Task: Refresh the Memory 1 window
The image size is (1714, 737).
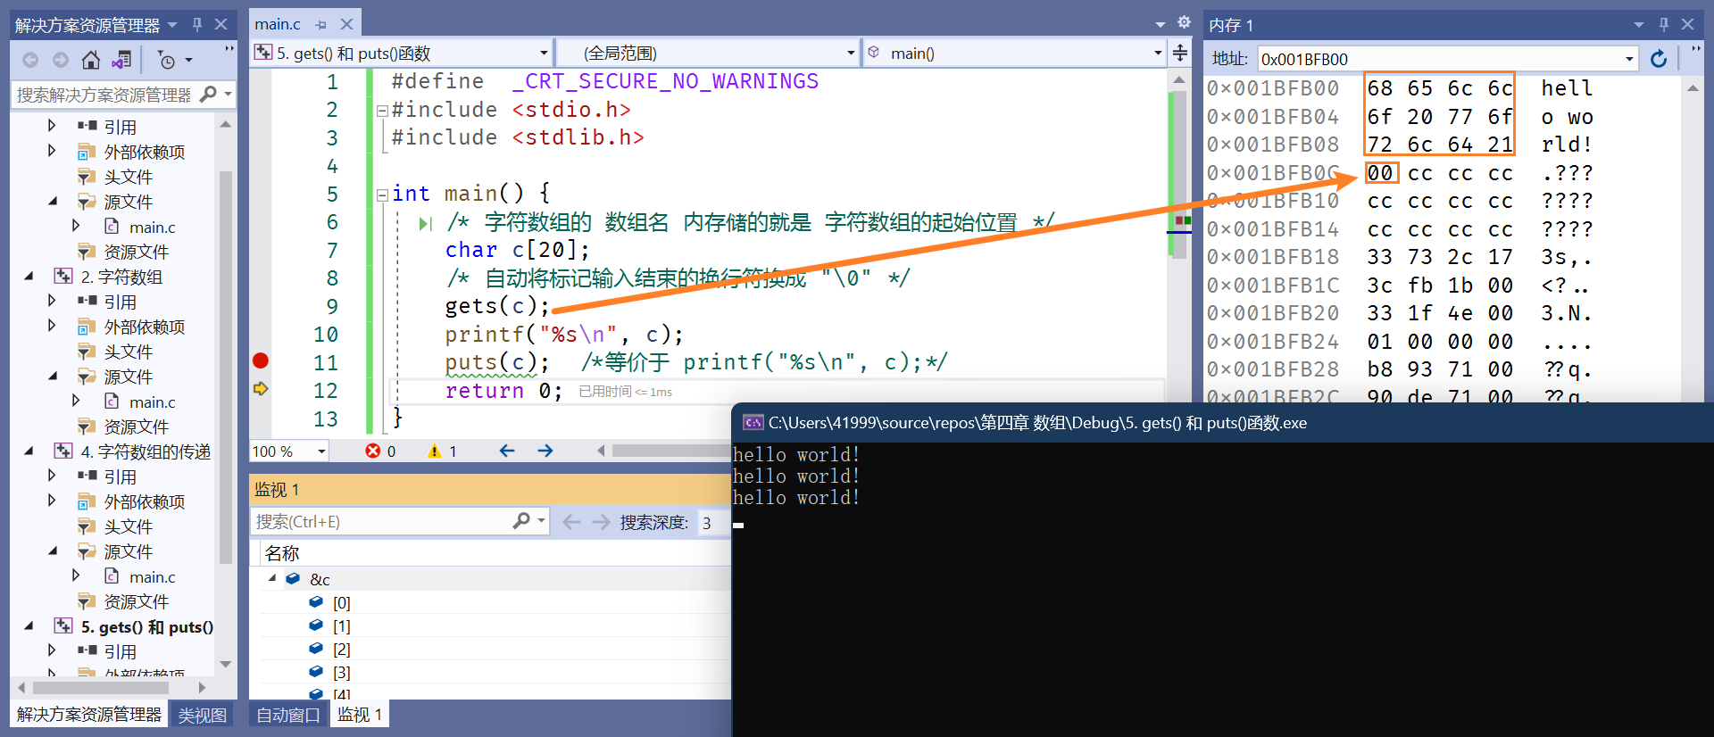Action: (1659, 59)
